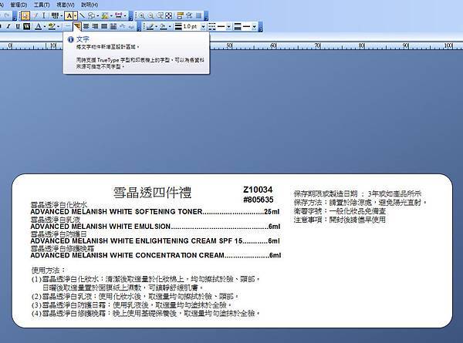Open the dash style dropdown arrow
Image resolution: width=463 pixels, height=343 pixels.
(229, 26)
